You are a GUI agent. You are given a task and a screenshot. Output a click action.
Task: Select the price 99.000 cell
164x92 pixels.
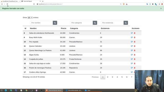(63, 37)
